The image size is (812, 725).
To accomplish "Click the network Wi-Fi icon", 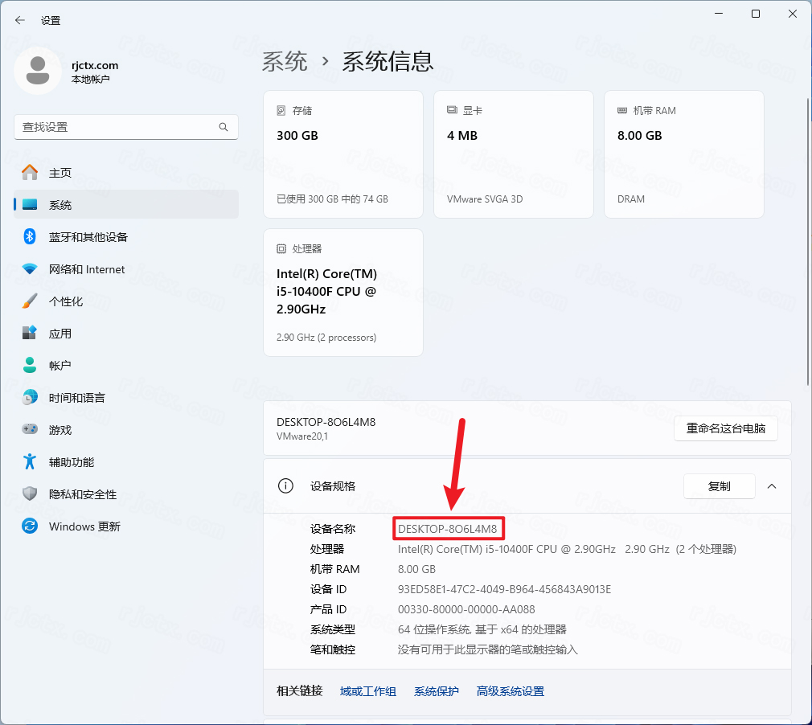I will pos(30,268).
